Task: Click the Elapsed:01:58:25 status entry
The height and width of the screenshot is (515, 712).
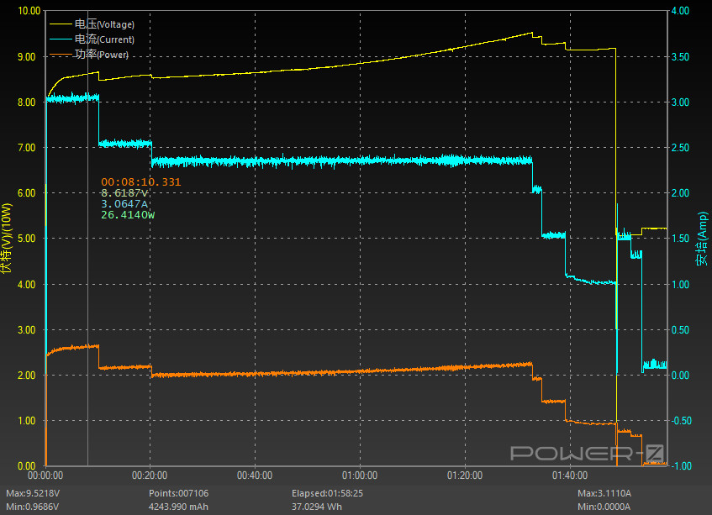Action: coord(327,493)
